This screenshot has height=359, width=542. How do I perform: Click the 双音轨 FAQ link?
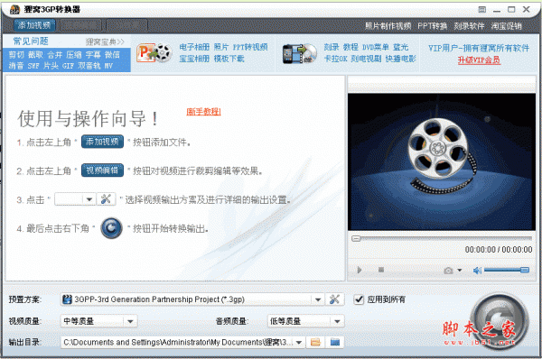pyautogui.click(x=89, y=66)
